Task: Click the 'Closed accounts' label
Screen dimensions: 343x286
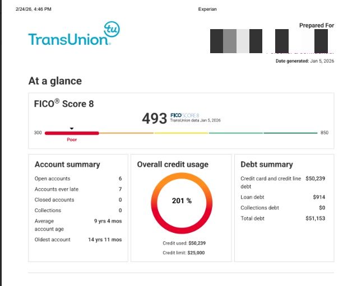Action: [x=54, y=200]
